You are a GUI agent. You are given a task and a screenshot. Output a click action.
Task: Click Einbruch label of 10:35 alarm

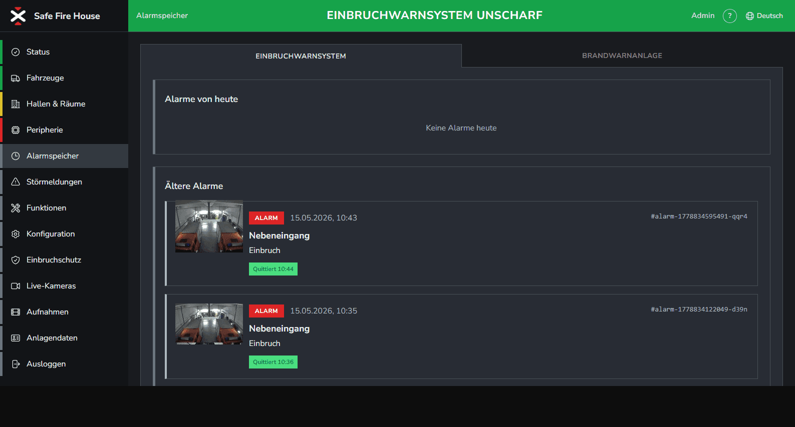pyautogui.click(x=264, y=343)
